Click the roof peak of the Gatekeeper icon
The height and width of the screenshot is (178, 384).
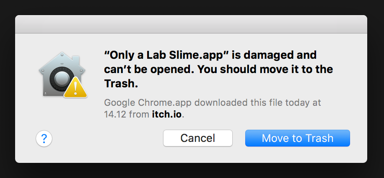coord(62,54)
